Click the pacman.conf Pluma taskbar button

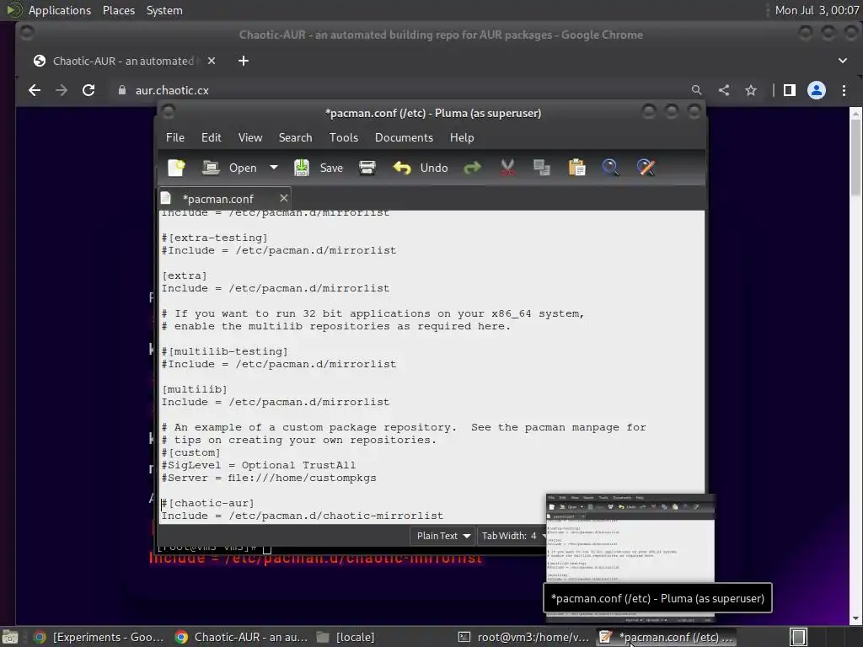point(666,637)
